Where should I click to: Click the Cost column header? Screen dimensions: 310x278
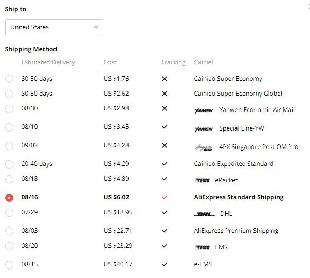[x=110, y=62]
